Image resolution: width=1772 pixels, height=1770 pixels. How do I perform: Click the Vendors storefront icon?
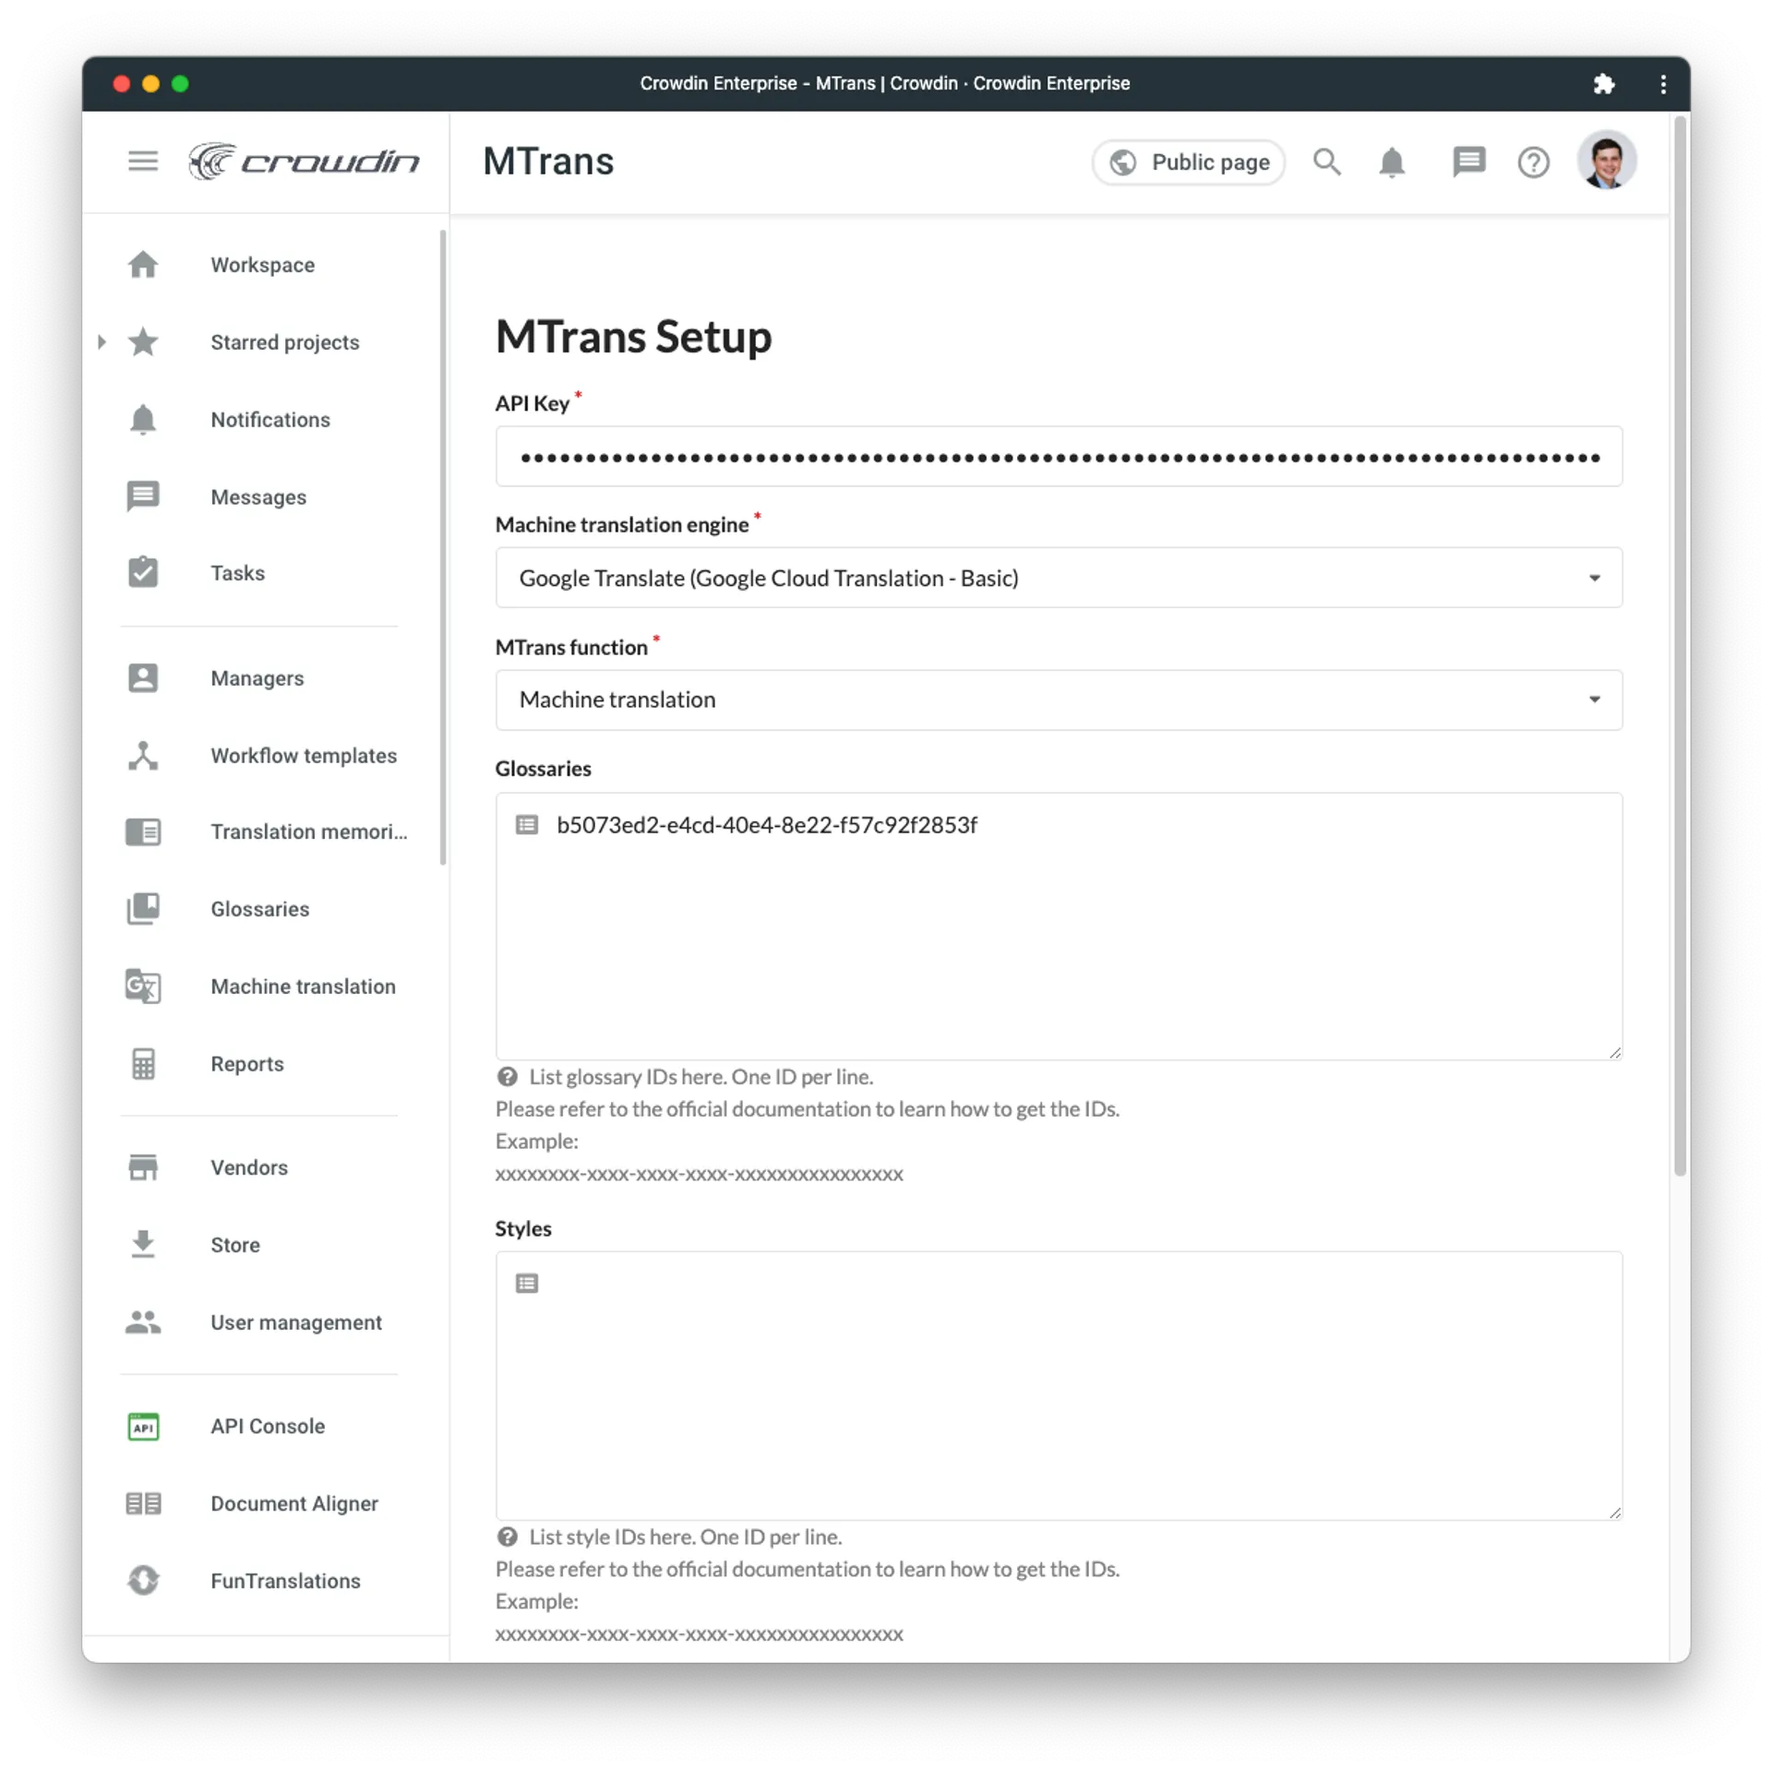[143, 1167]
